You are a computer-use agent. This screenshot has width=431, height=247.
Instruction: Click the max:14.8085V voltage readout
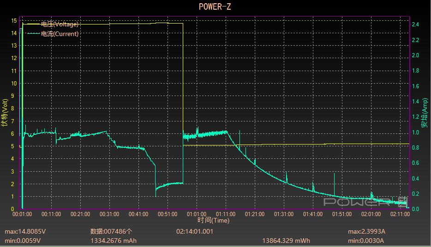click(25, 231)
